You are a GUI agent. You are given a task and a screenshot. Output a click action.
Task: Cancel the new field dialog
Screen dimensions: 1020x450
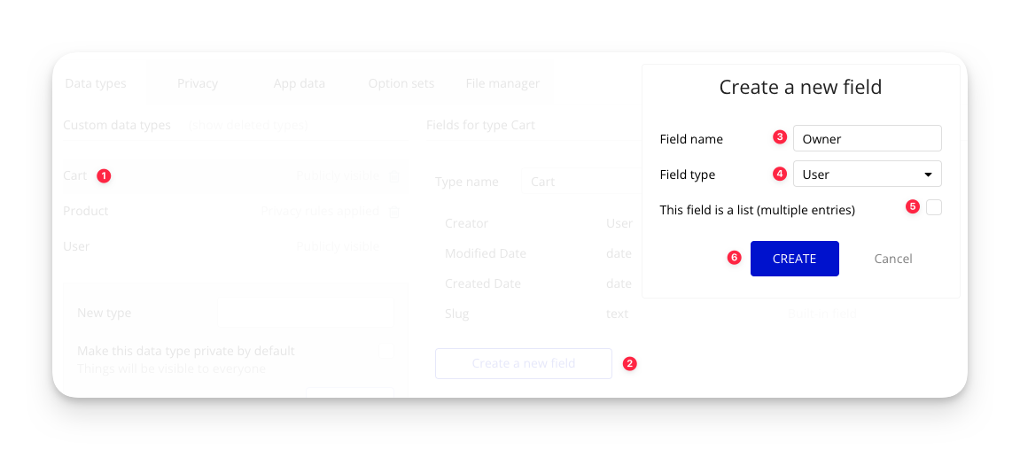[892, 259]
